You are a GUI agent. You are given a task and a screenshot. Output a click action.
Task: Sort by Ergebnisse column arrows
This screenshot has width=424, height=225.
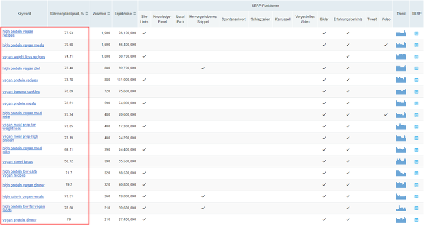point(135,14)
